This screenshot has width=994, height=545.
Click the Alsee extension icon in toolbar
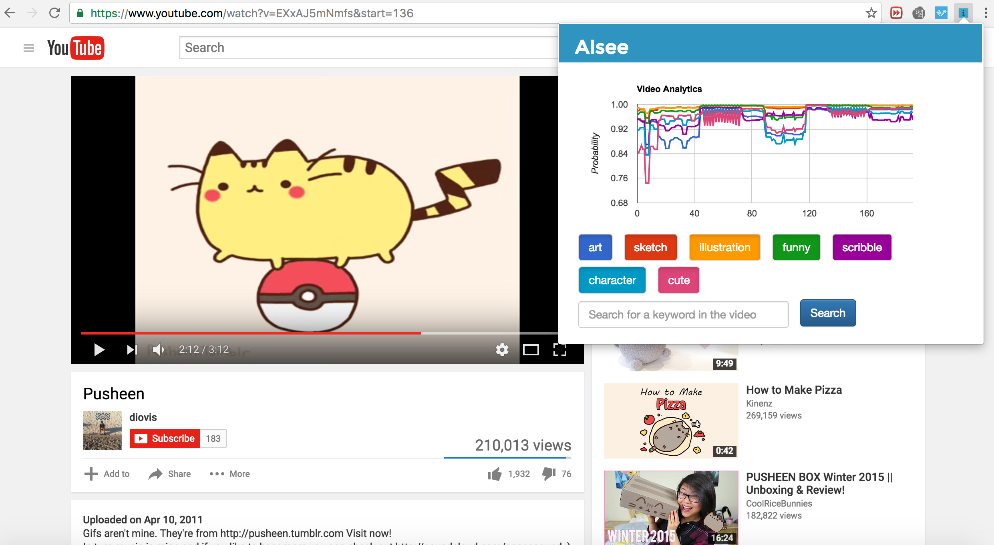pyautogui.click(x=963, y=13)
